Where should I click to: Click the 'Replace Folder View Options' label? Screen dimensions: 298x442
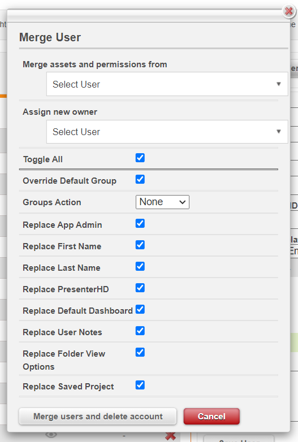64,360
